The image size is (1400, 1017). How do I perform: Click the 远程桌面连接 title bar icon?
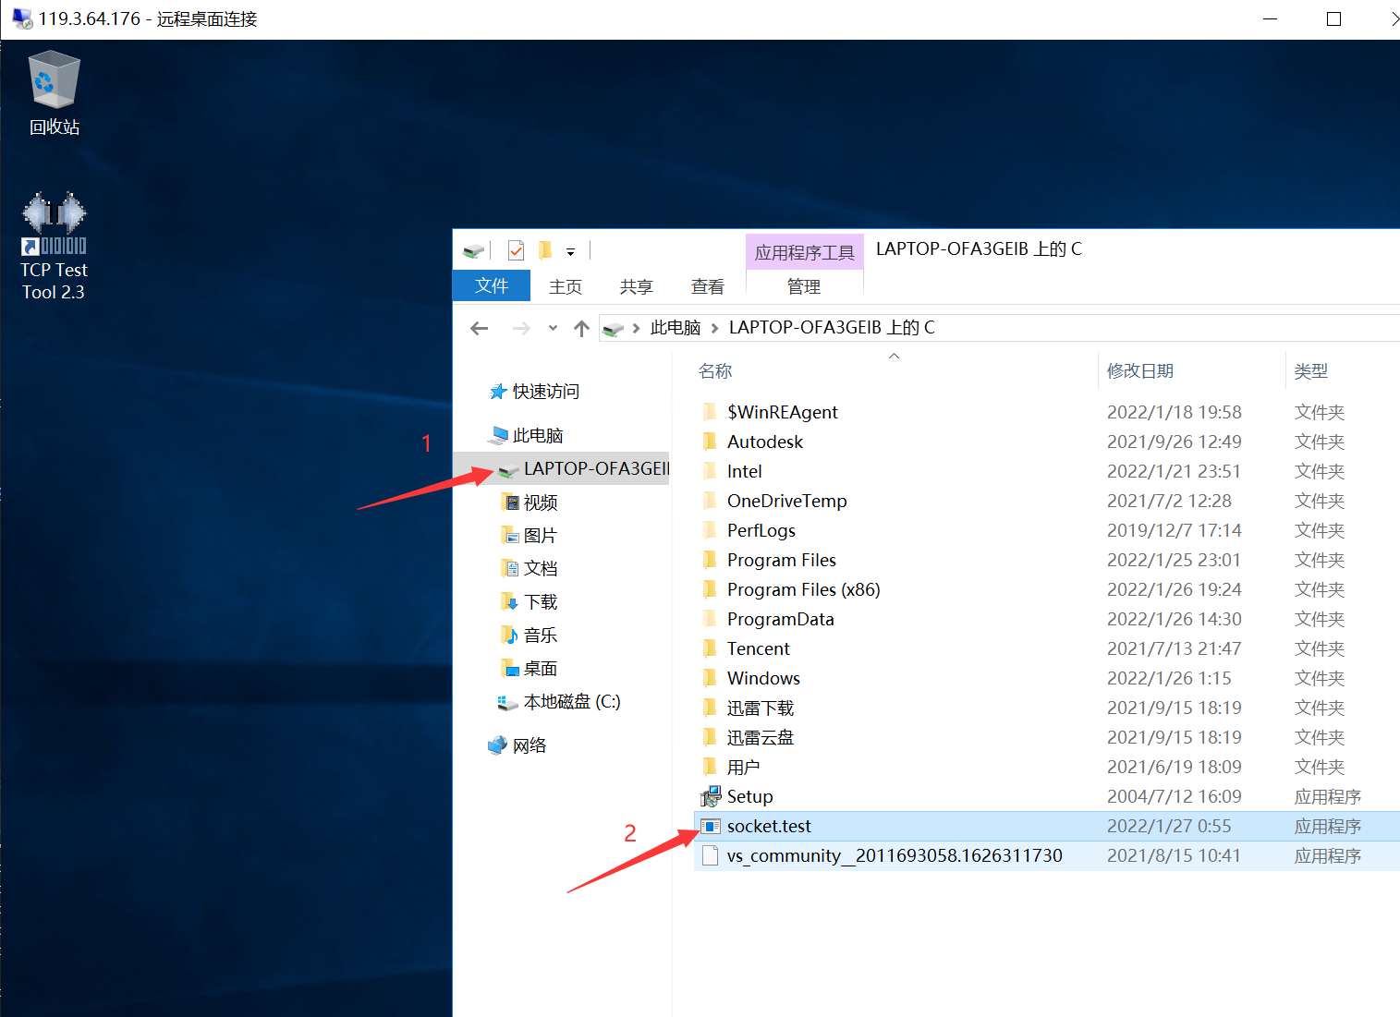click(x=22, y=18)
